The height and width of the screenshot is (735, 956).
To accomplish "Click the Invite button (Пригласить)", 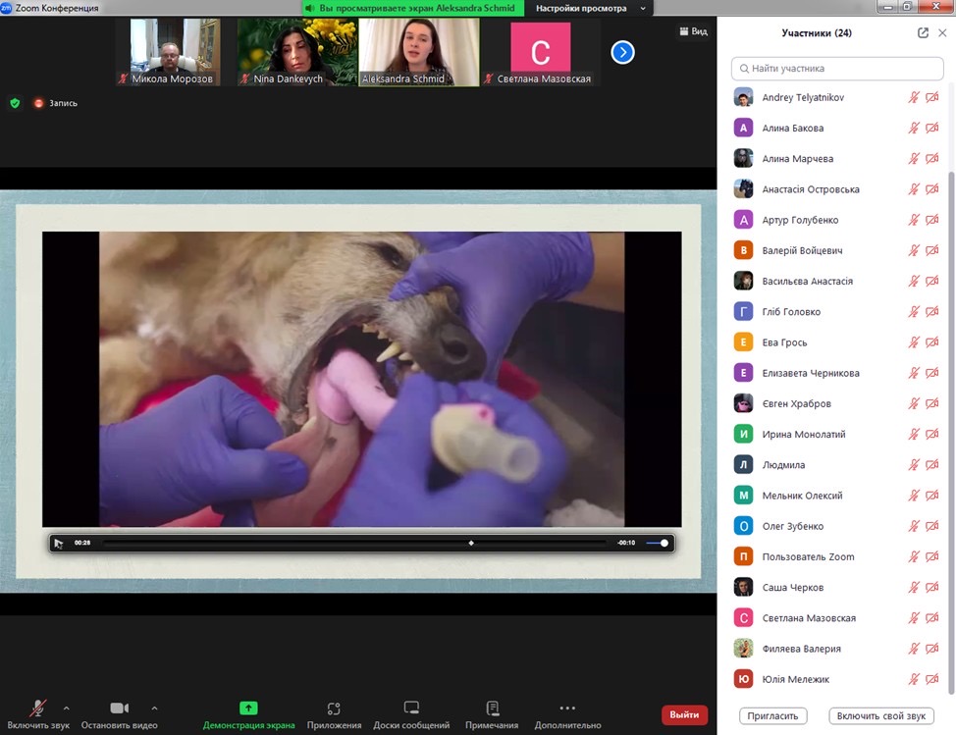I will tap(772, 716).
